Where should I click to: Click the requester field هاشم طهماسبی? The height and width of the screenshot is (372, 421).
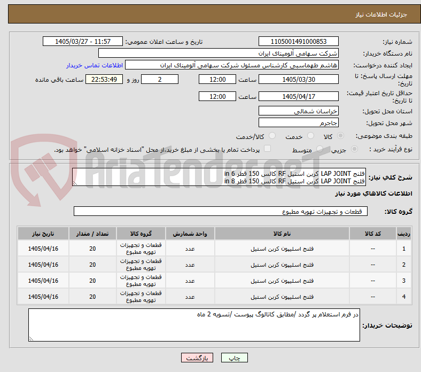tap(232, 65)
